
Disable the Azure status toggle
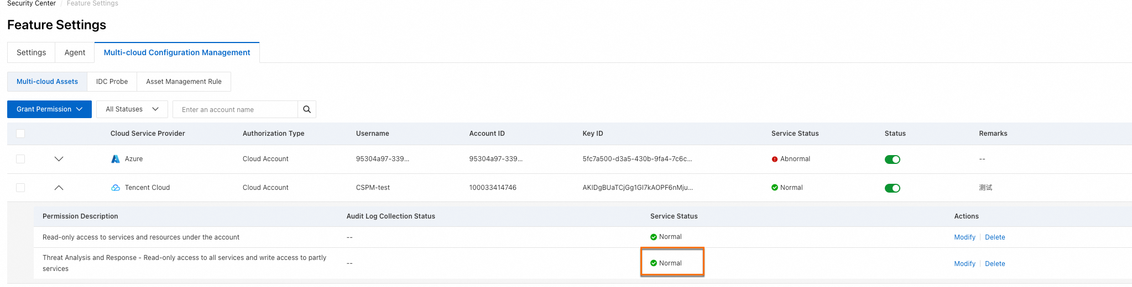tap(893, 160)
